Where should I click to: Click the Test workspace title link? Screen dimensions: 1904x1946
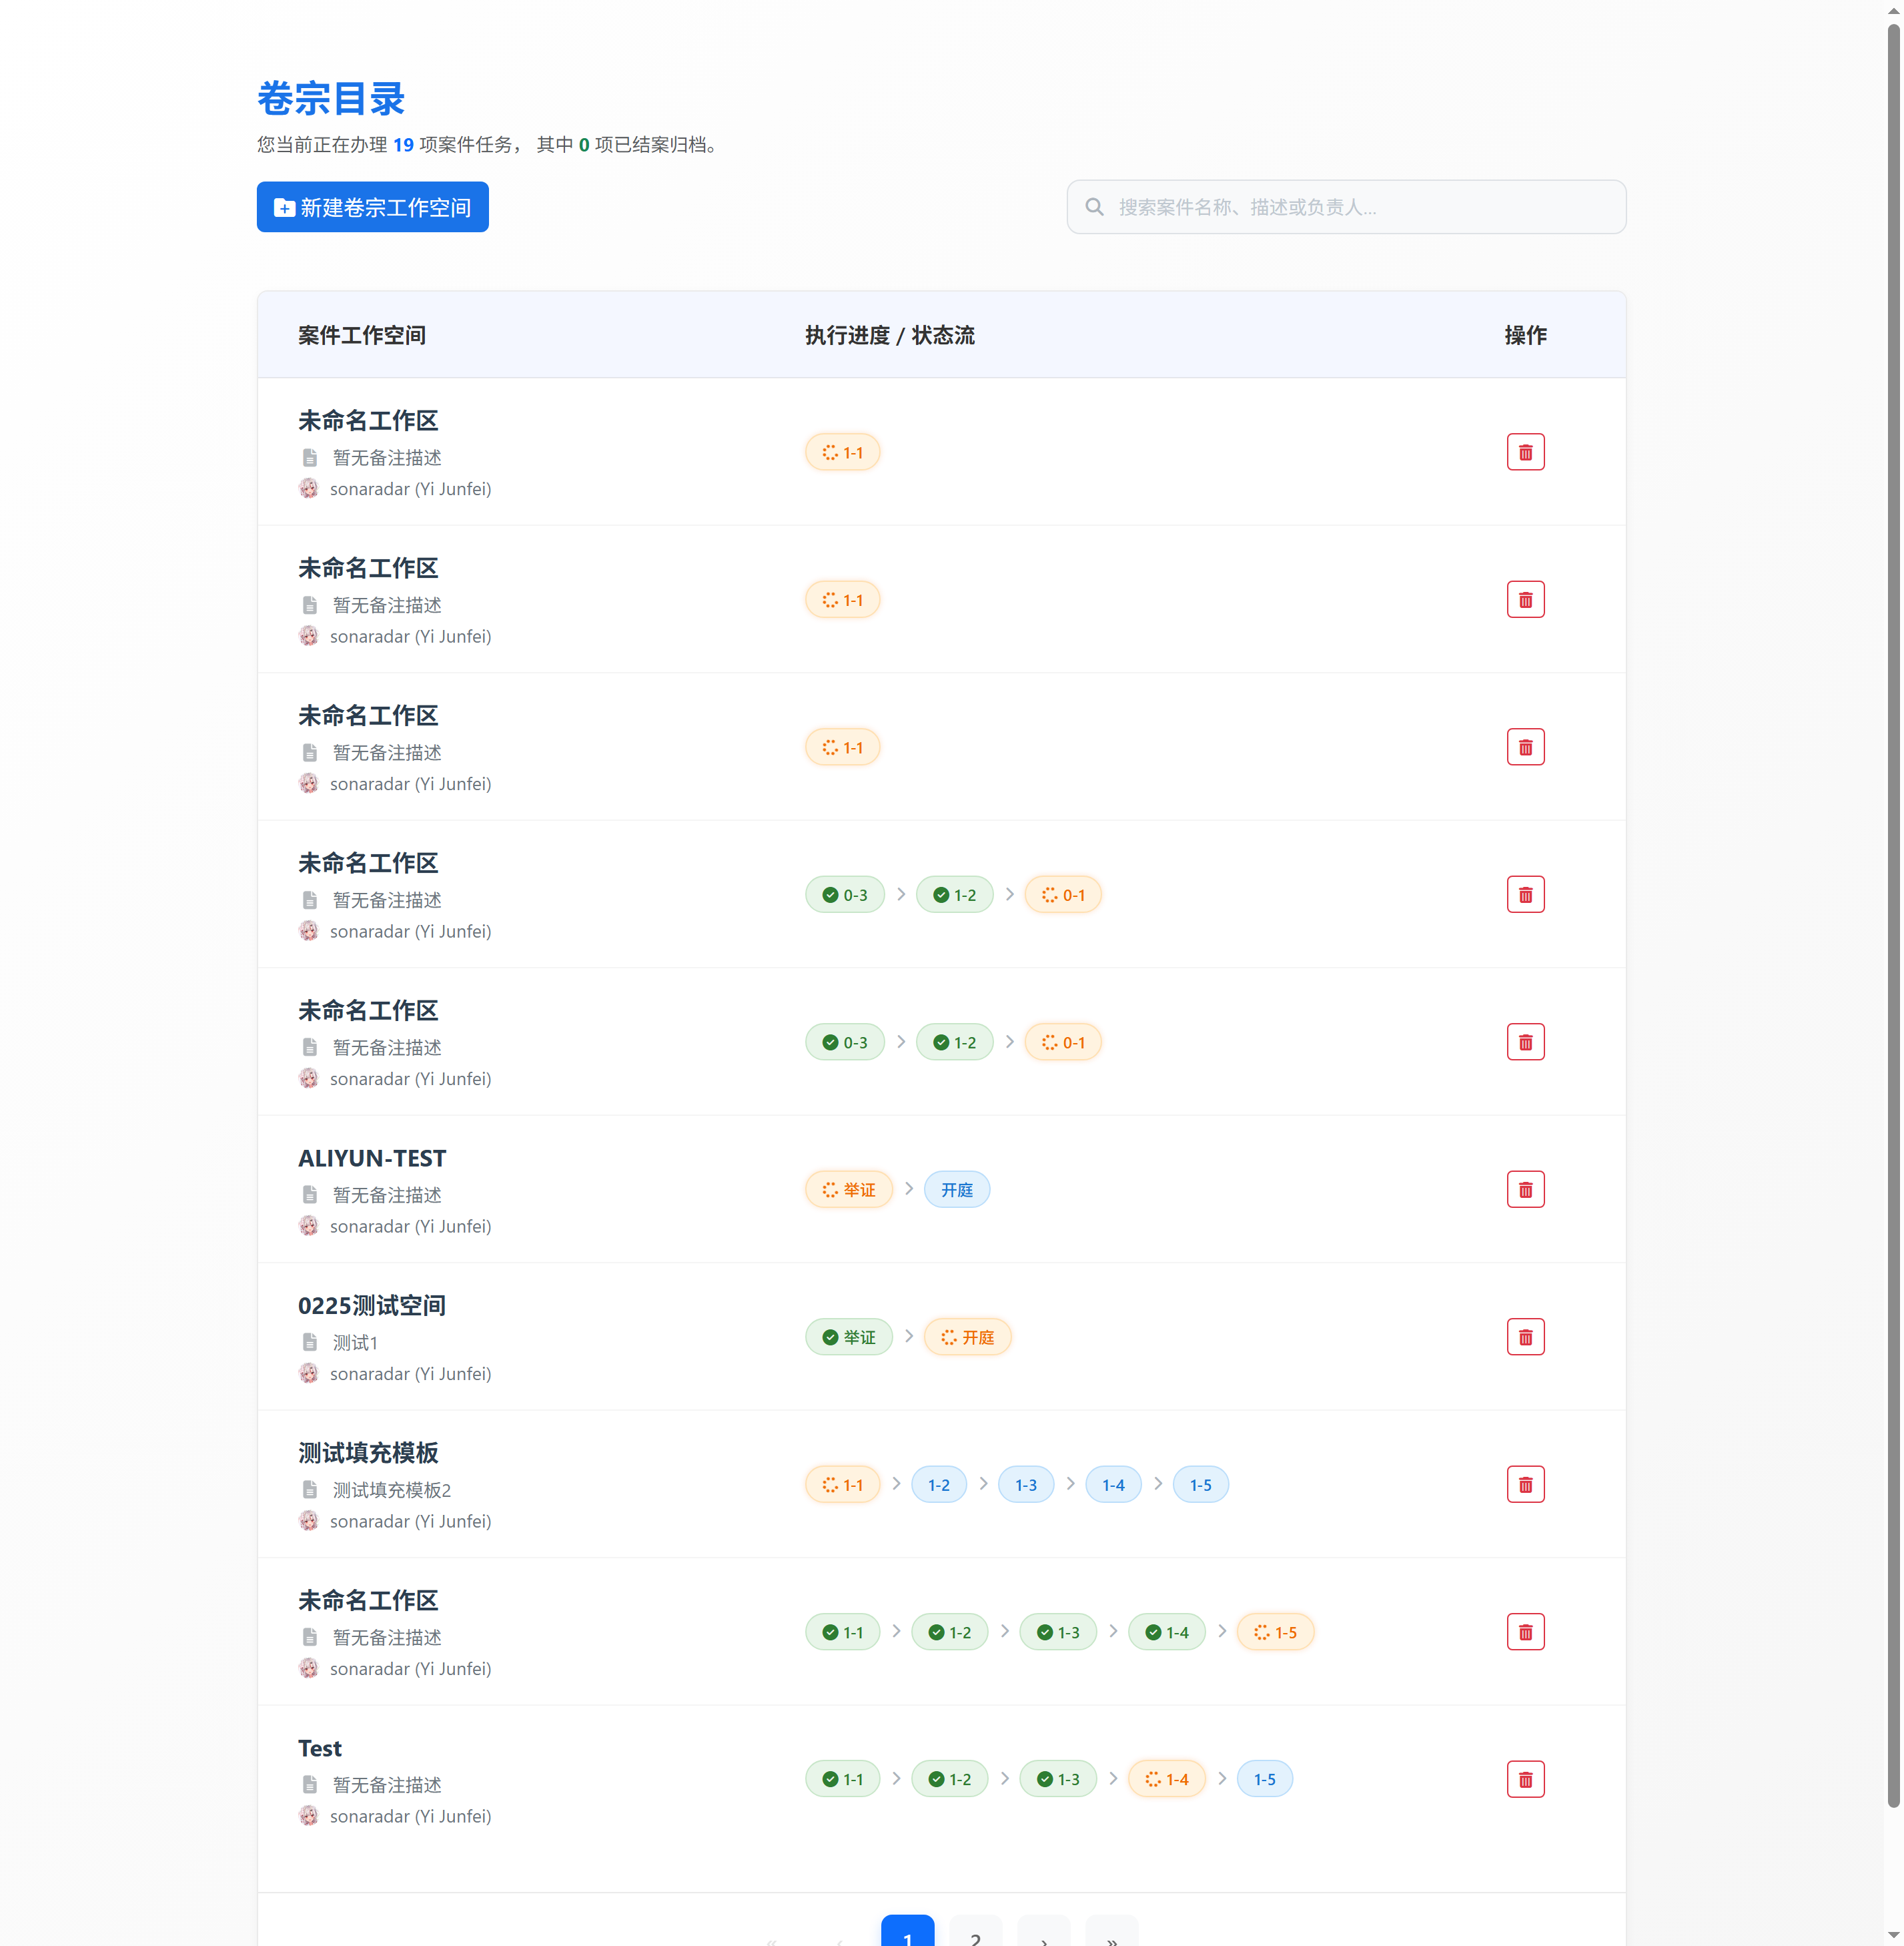point(319,1748)
